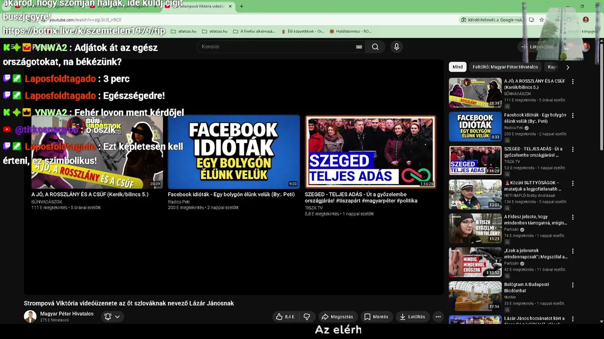Open Halállabirintus - RO... bookmark

[x=351, y=32]
